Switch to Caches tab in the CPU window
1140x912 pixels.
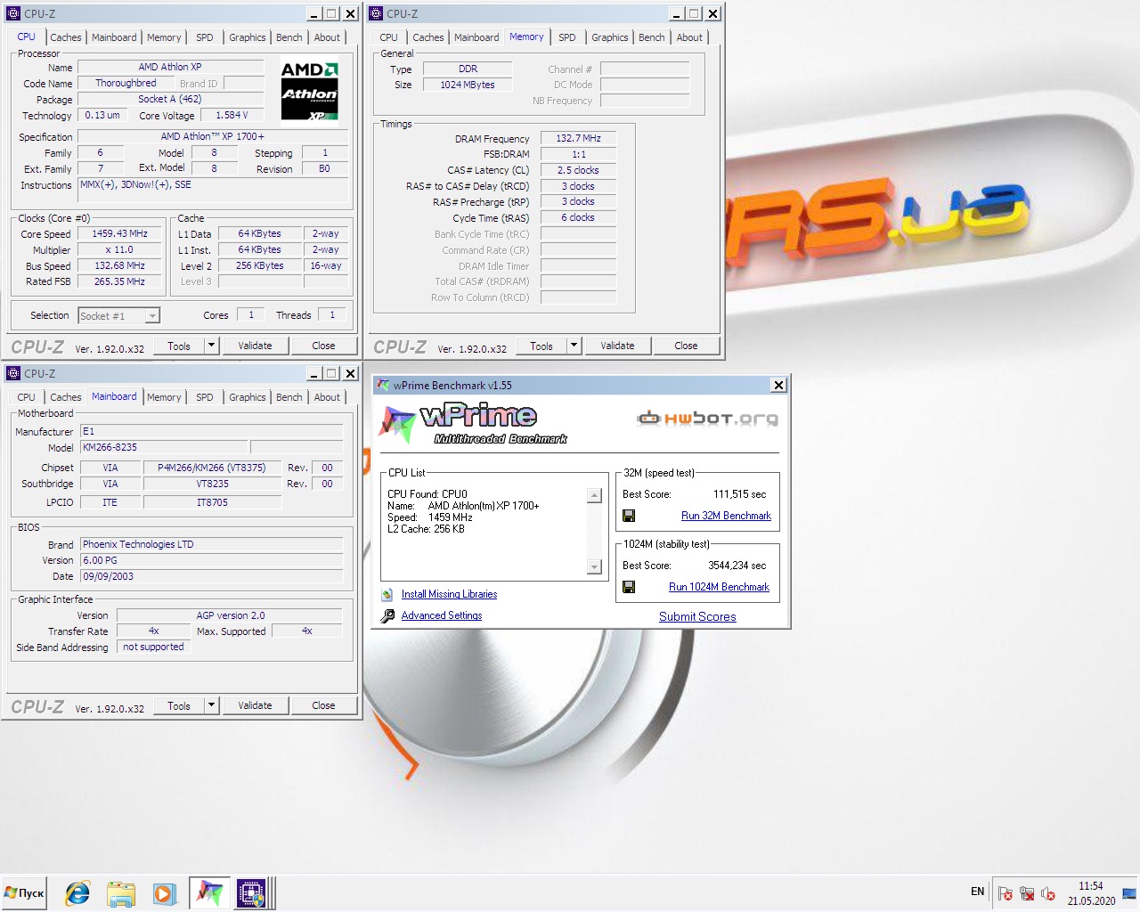66,37
